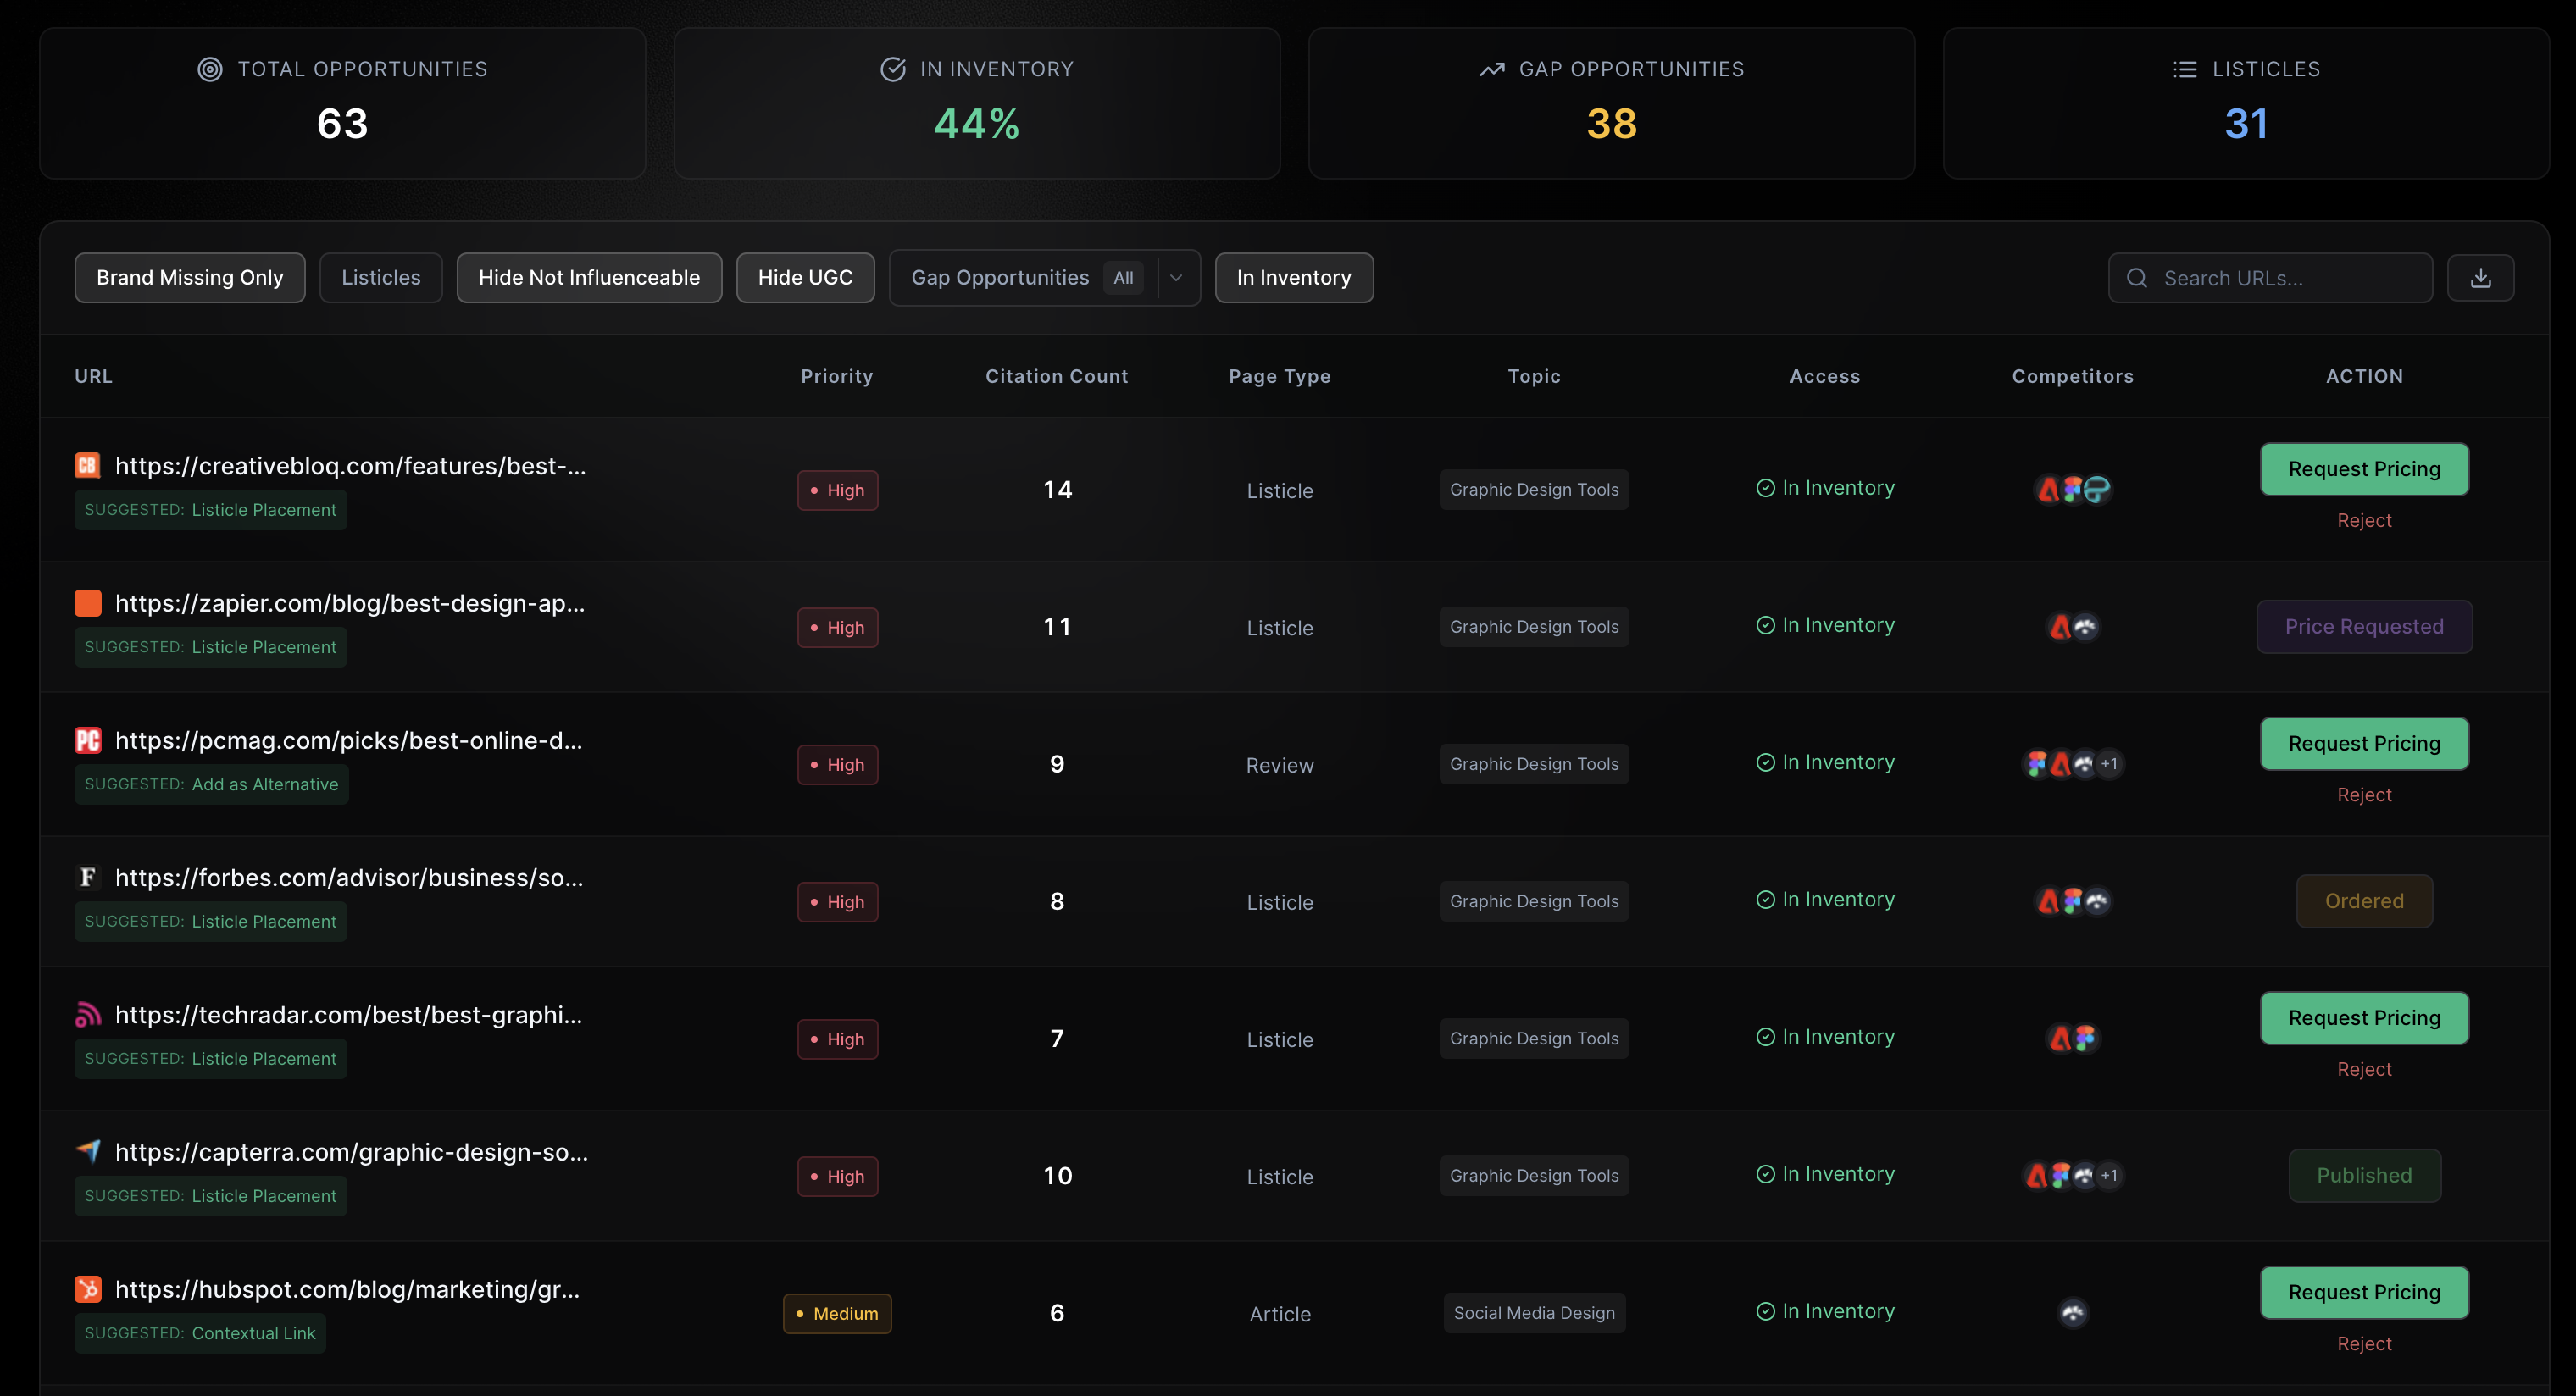The image size is (2576, 1396).
Task: Click the Creative Bloq site favicon
Action: pos(88,465)
